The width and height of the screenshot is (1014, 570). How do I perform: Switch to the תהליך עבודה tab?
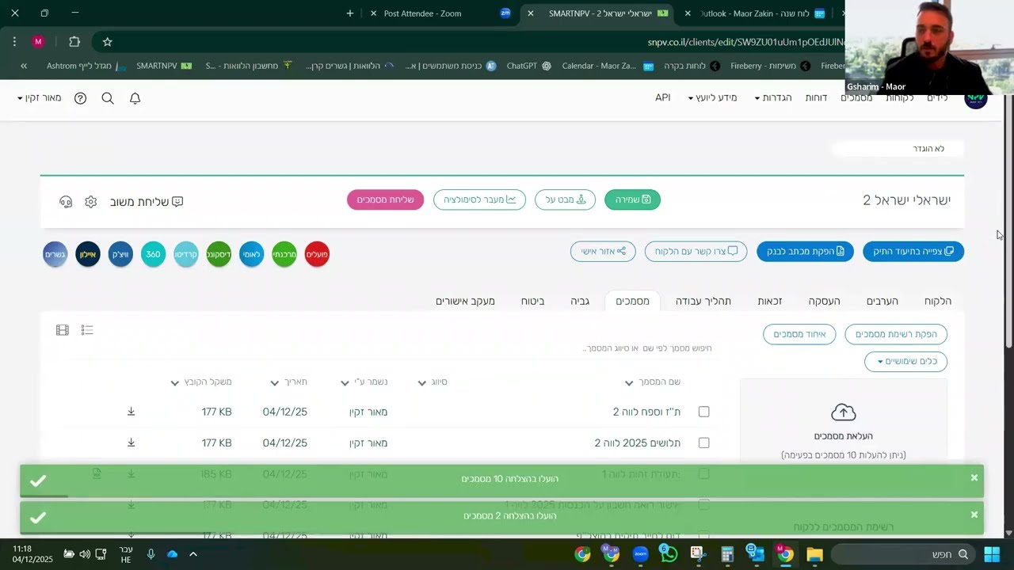click(703, 301)
